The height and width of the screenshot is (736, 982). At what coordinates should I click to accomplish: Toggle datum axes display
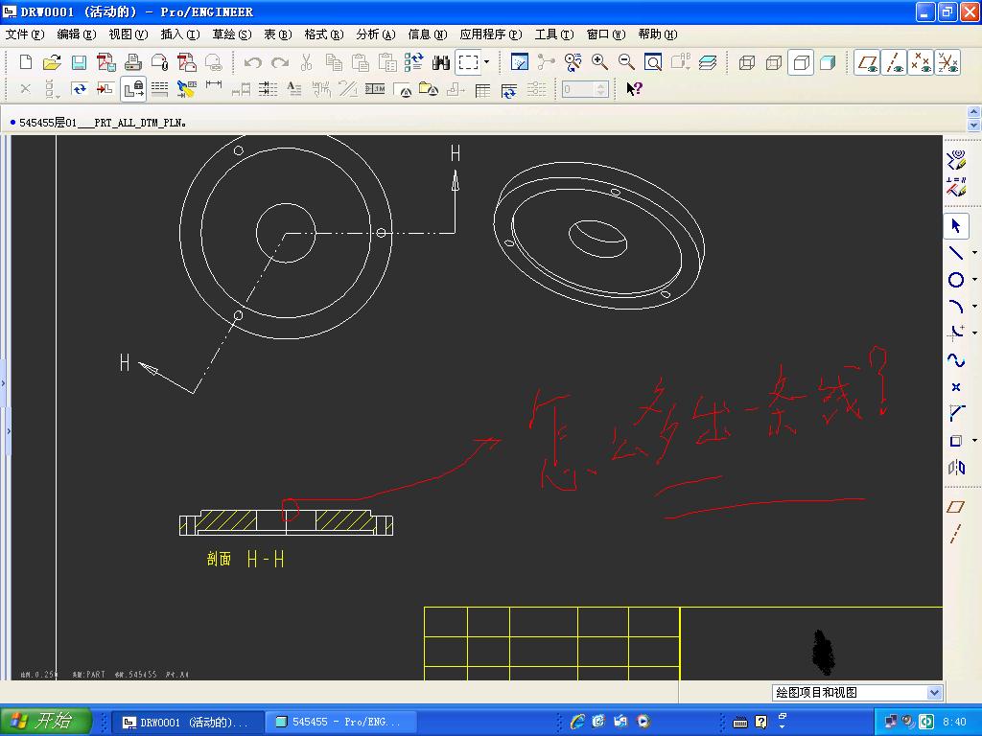[895, 62]
